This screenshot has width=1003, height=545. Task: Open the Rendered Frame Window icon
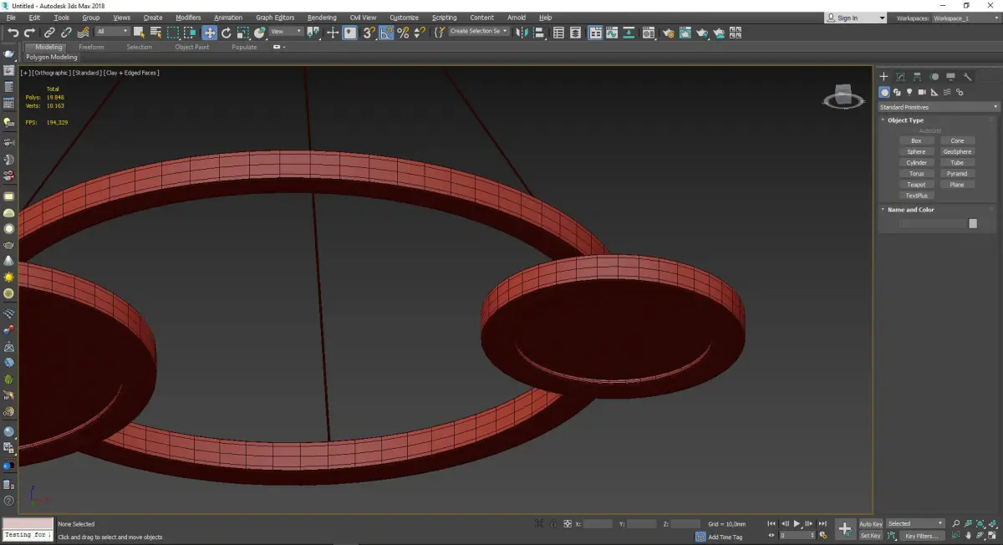tap(685, 33)
